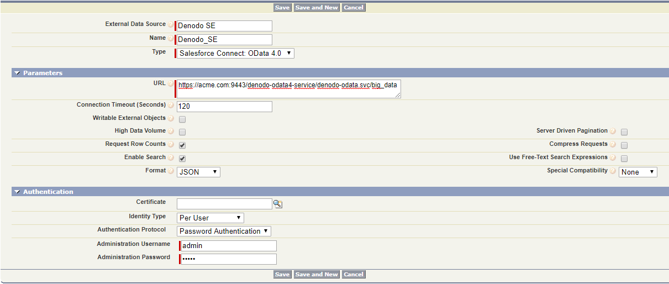The width and height of the screenshot is (669, 284).
Task: Tick the Compress Requests checkbox
Action: [624, 145]
